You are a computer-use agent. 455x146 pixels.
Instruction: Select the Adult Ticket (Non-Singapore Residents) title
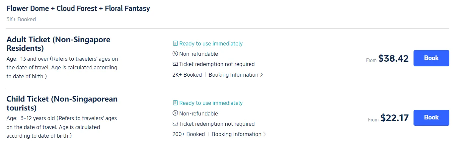(x=58, y=44)
